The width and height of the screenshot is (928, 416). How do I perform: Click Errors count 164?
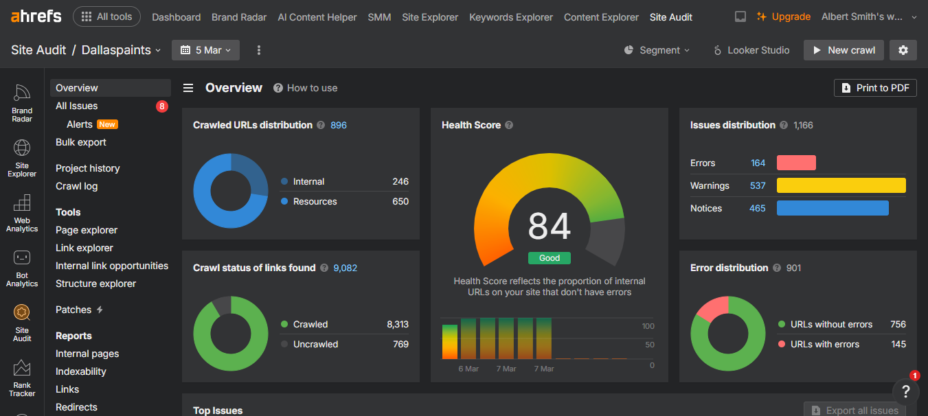pos(758,163)
